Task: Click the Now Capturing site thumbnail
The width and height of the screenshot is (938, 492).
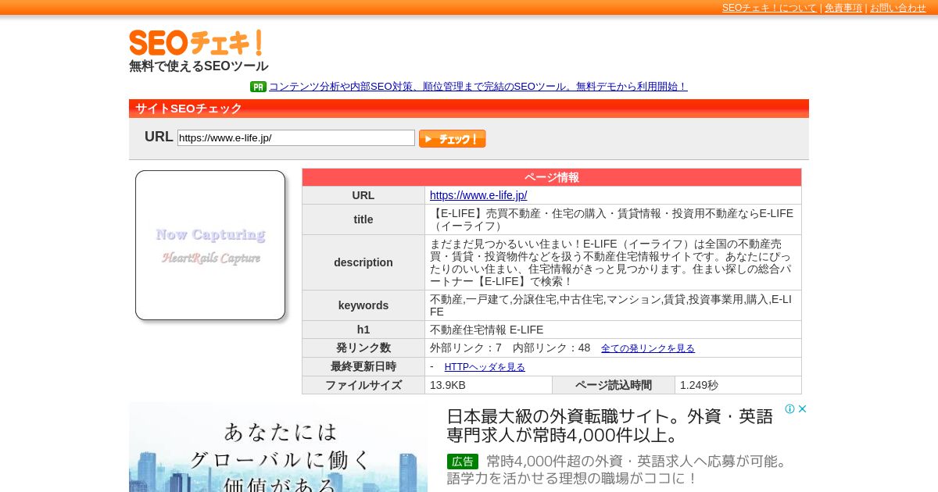Action: (210, 245)
